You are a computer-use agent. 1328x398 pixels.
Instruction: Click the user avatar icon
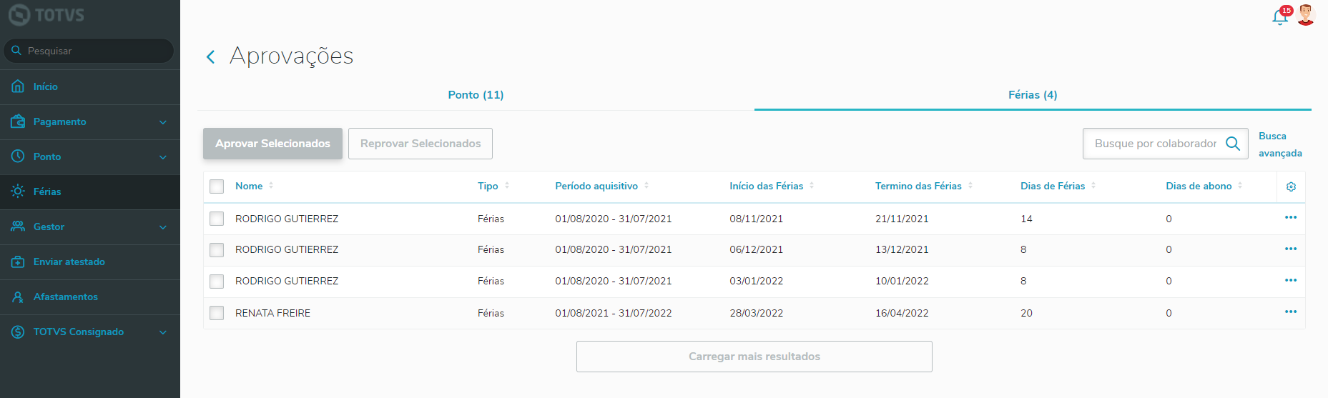coord(1306,15)
